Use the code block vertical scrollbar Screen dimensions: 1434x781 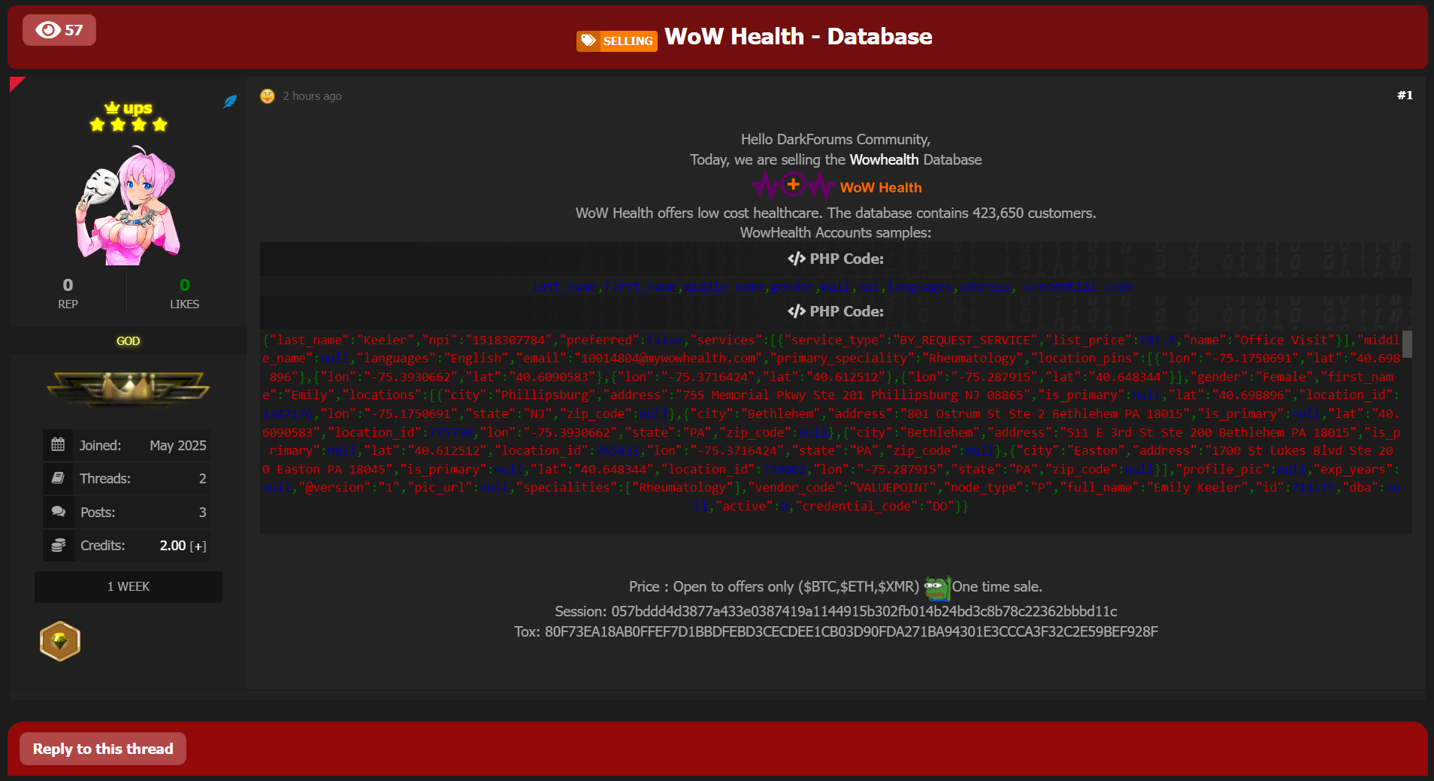coord(1407,344)
